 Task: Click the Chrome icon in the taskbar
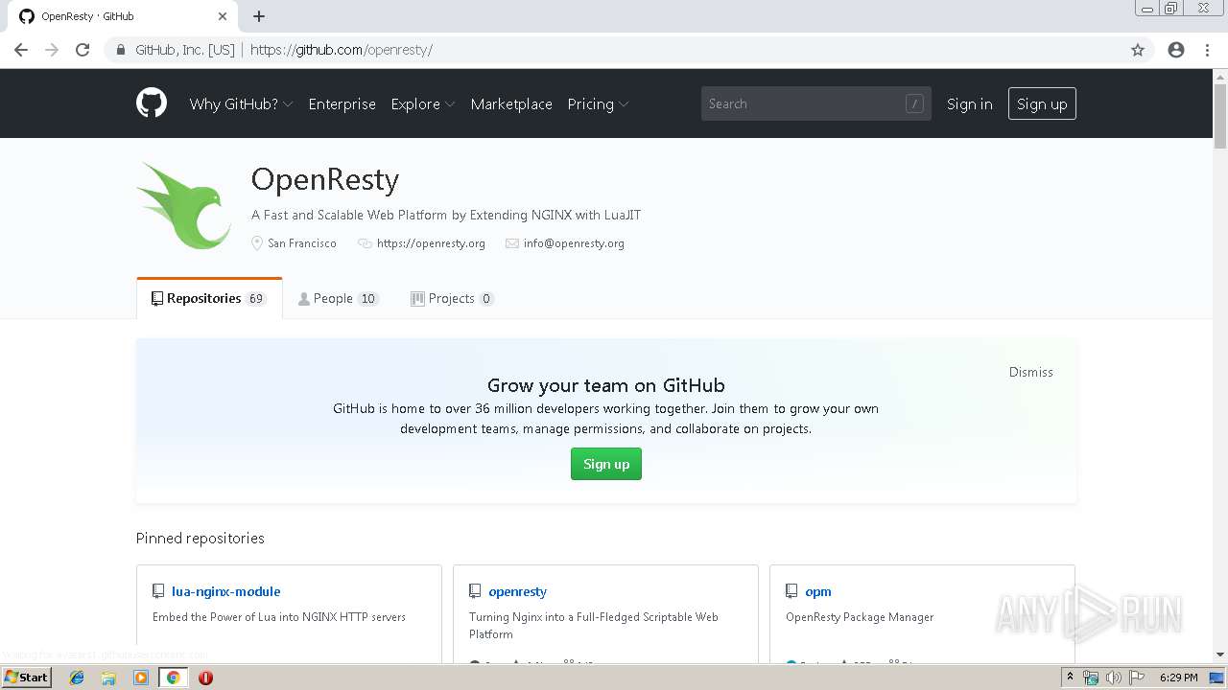pyautogui.click(x=173, y=678)
